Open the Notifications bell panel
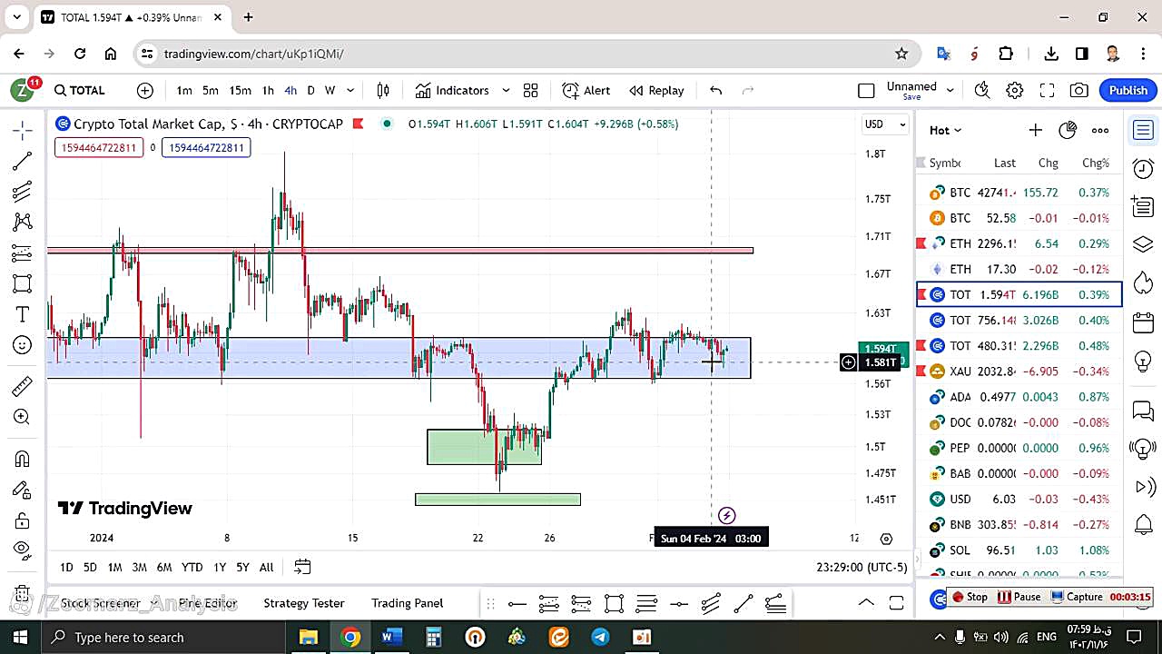The image size is (1162, 654). (x=1144, y=524)
